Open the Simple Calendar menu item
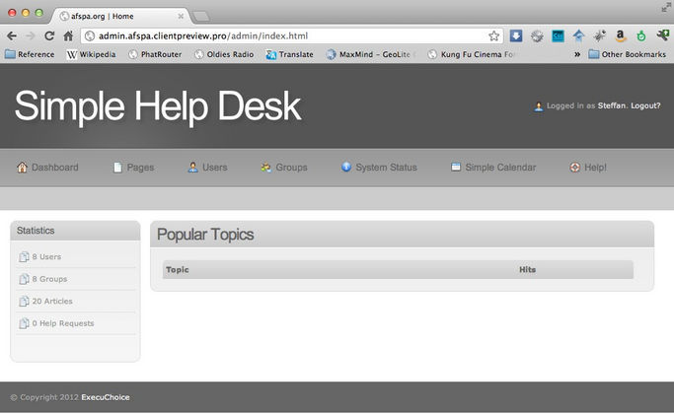The image size is (674, 414). 500,168
